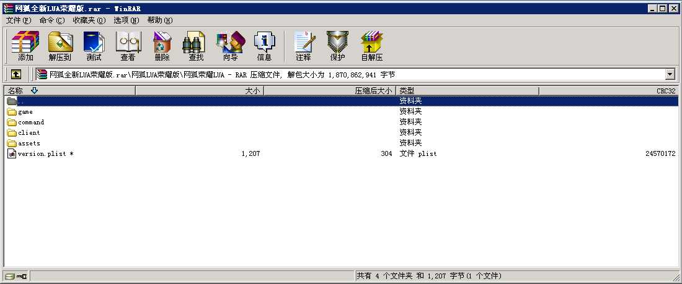Click the parent folder ".." icon
Screen dimensions: 682x284
click(x=12, y=101)
